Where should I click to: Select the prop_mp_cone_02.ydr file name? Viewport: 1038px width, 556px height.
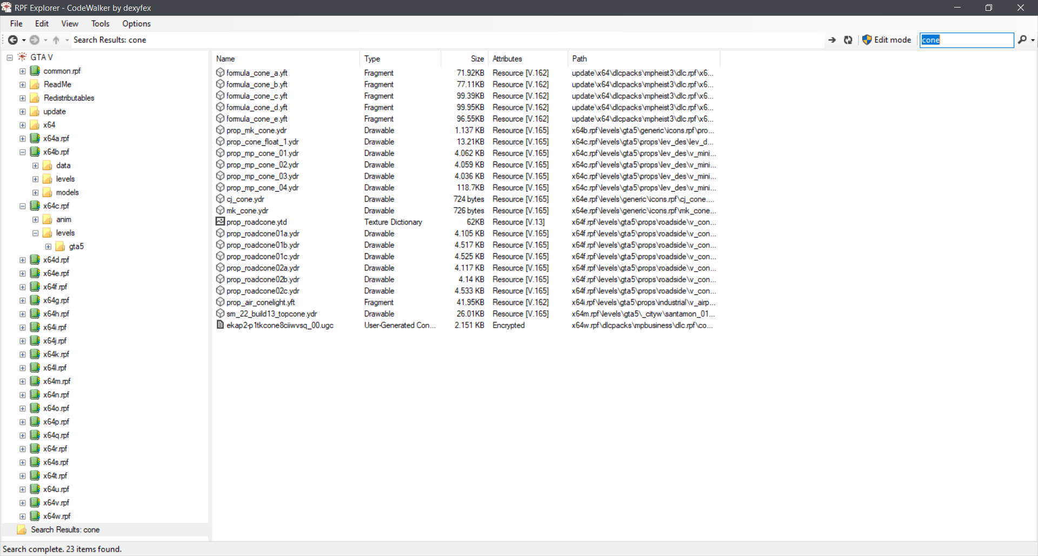(x=262, y=165)
